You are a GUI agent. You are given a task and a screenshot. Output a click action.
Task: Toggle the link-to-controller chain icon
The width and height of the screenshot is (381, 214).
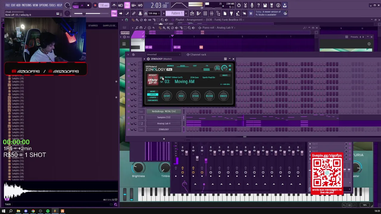[x=134, y=13]
